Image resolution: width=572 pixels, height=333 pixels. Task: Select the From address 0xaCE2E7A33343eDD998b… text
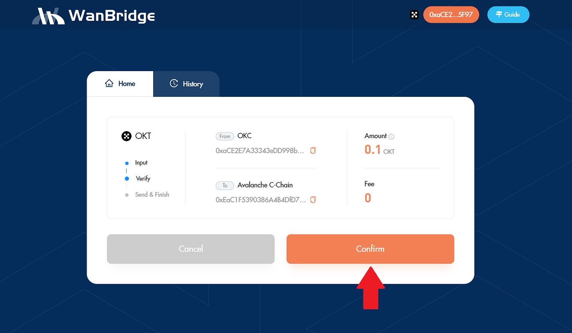coord(260,150)
